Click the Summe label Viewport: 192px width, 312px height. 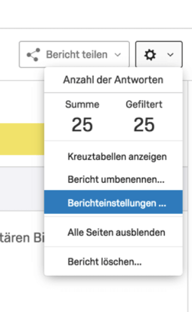pos(82,105)
